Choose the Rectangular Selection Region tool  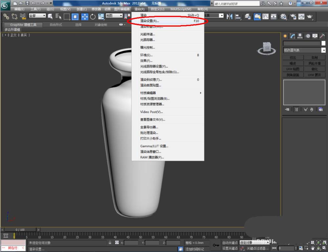[x=67, y=16]
